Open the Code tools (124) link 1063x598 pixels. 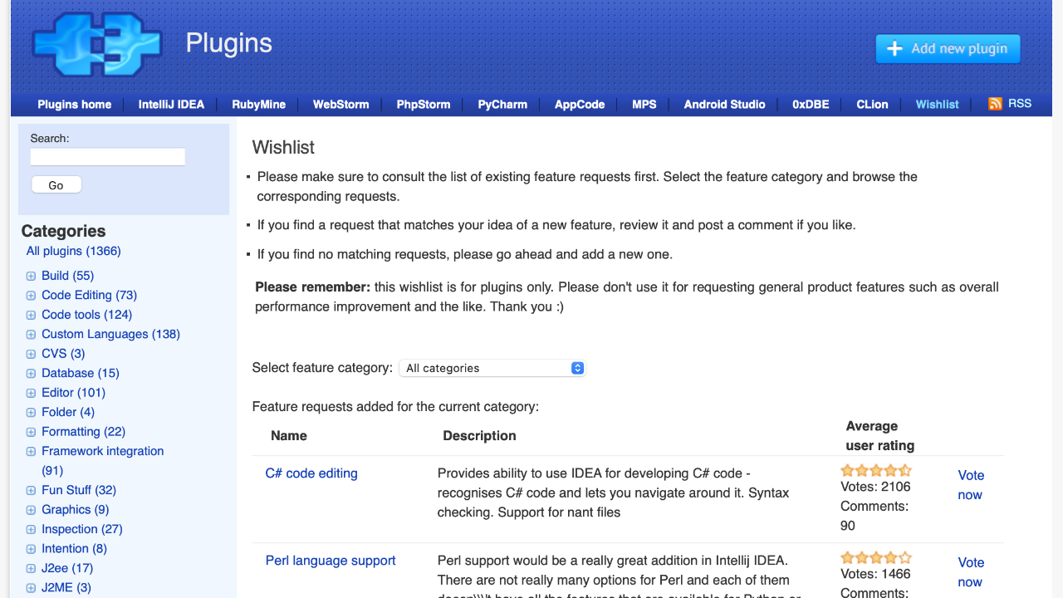[x=87, y=315]
